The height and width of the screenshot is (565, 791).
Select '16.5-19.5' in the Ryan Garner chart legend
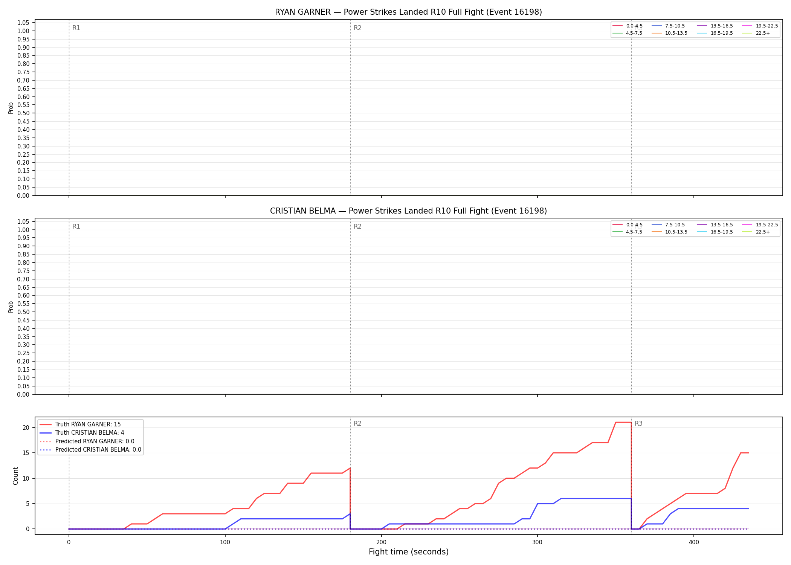click(x=722, y=33)
